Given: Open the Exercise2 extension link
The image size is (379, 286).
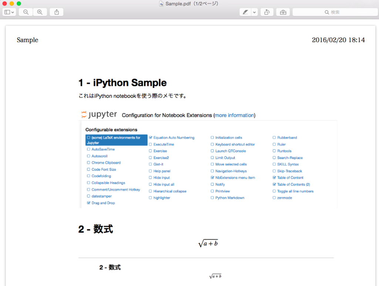Looking at the screenshot, I should pyautogui.click(x=161, y=157).
